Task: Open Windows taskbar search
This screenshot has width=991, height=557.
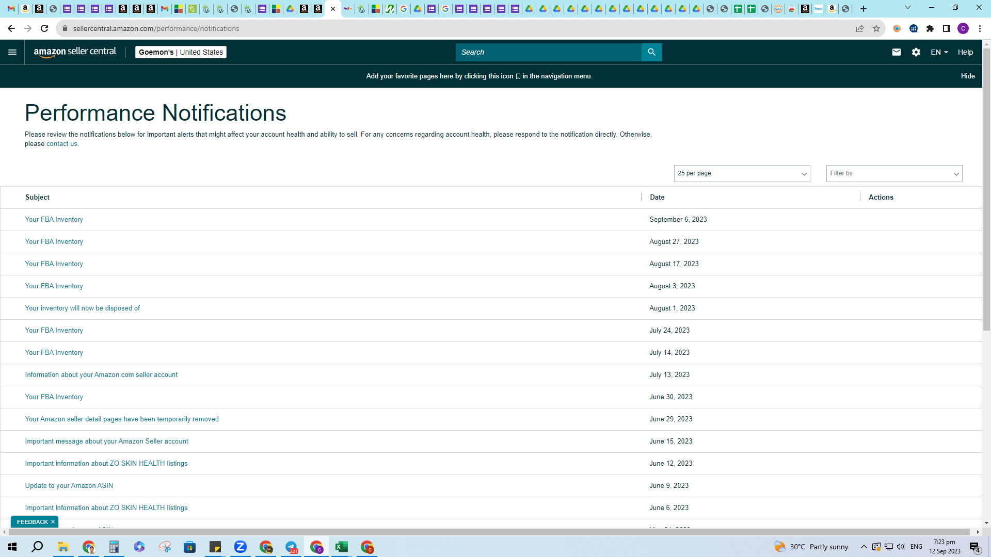Action: (37, 547)
